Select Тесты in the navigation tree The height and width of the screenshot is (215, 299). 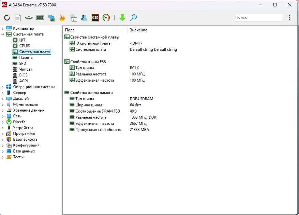point(18,157)
